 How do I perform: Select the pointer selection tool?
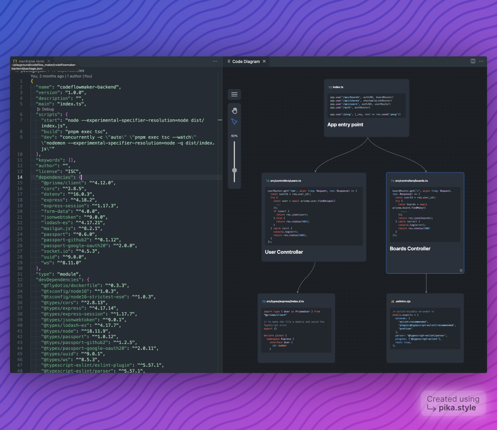(234, 122)
